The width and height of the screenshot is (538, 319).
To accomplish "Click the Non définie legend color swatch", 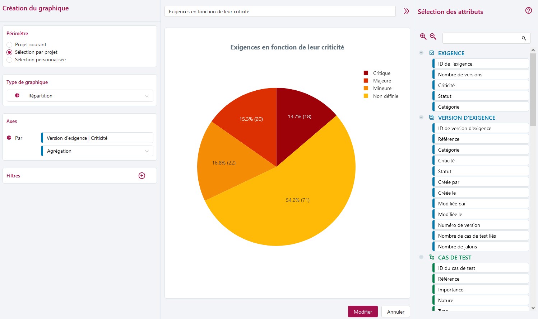I will 366,96.
